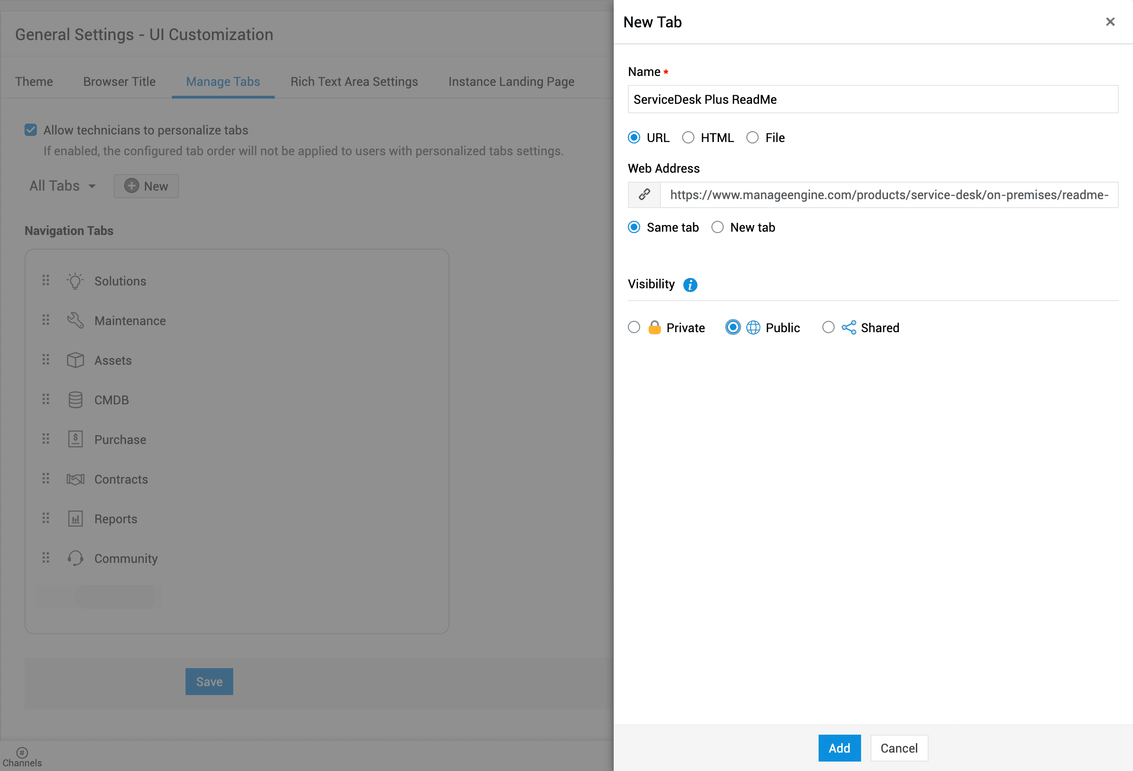Click the link icon beside Web Address
The width and height of the screenshot is (1133, 771).
point(644,194)
